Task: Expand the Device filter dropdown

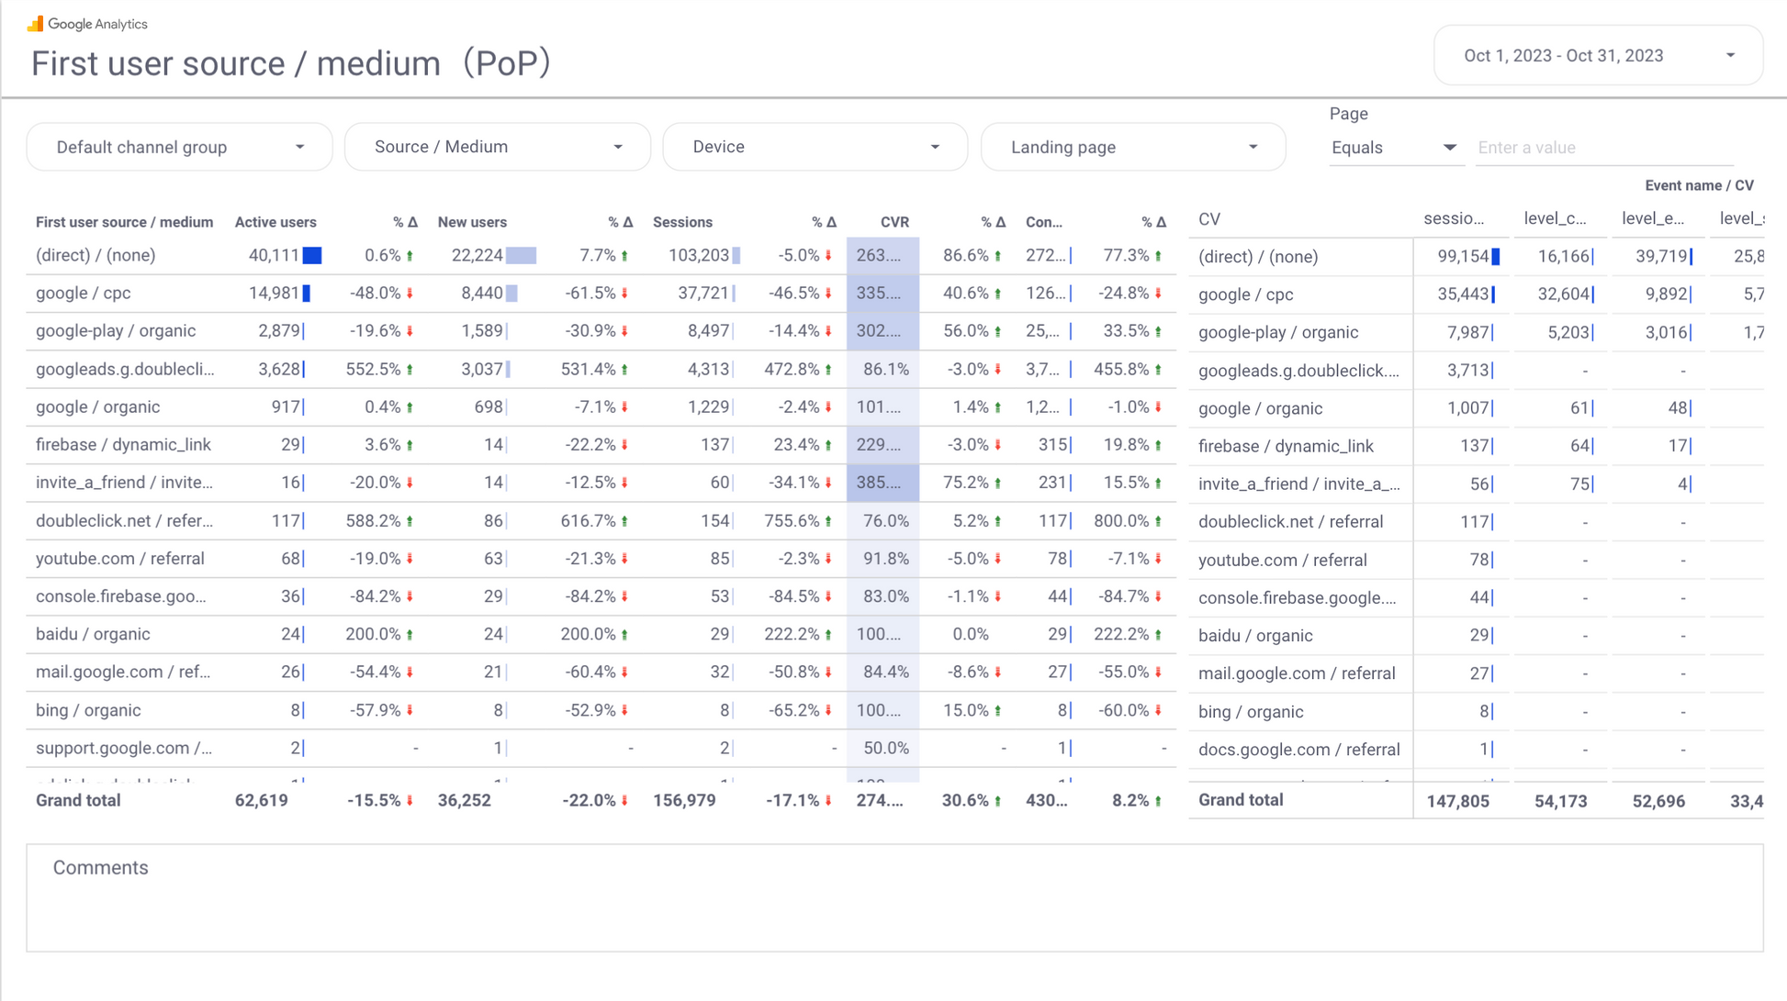Action: tap(815, 147)
